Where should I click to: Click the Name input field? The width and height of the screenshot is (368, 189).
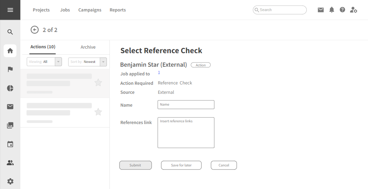[x=186, y=105]
